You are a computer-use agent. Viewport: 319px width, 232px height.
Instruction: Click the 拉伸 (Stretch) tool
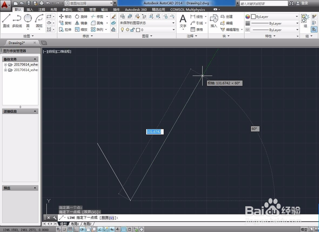[65, 29]
